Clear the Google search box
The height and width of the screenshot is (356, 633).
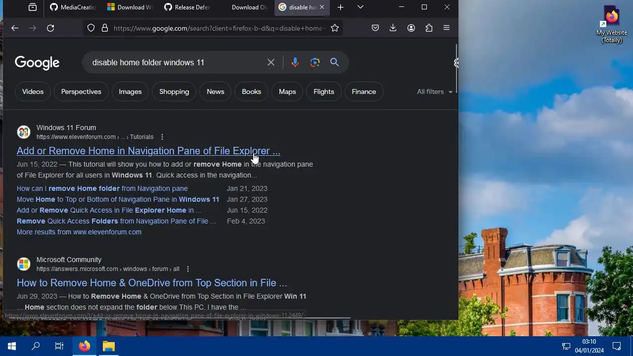click(x=271, y=62)
